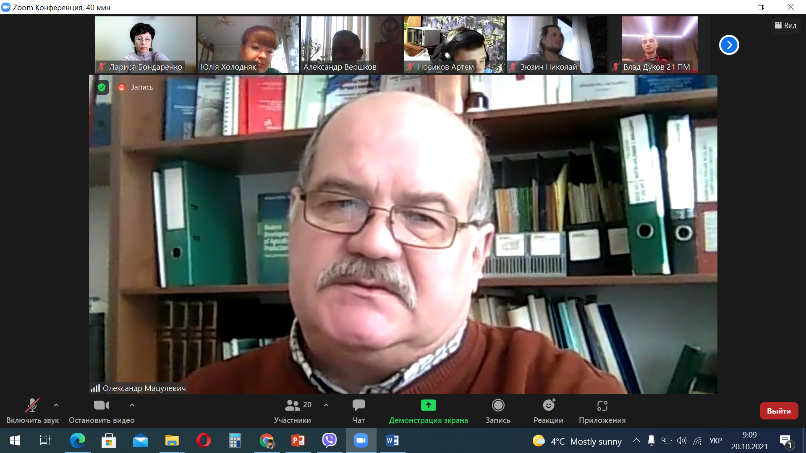Open PowerPoint from the taskbar
Viewport: 806px width, 453px height.
tap(298, 440)
